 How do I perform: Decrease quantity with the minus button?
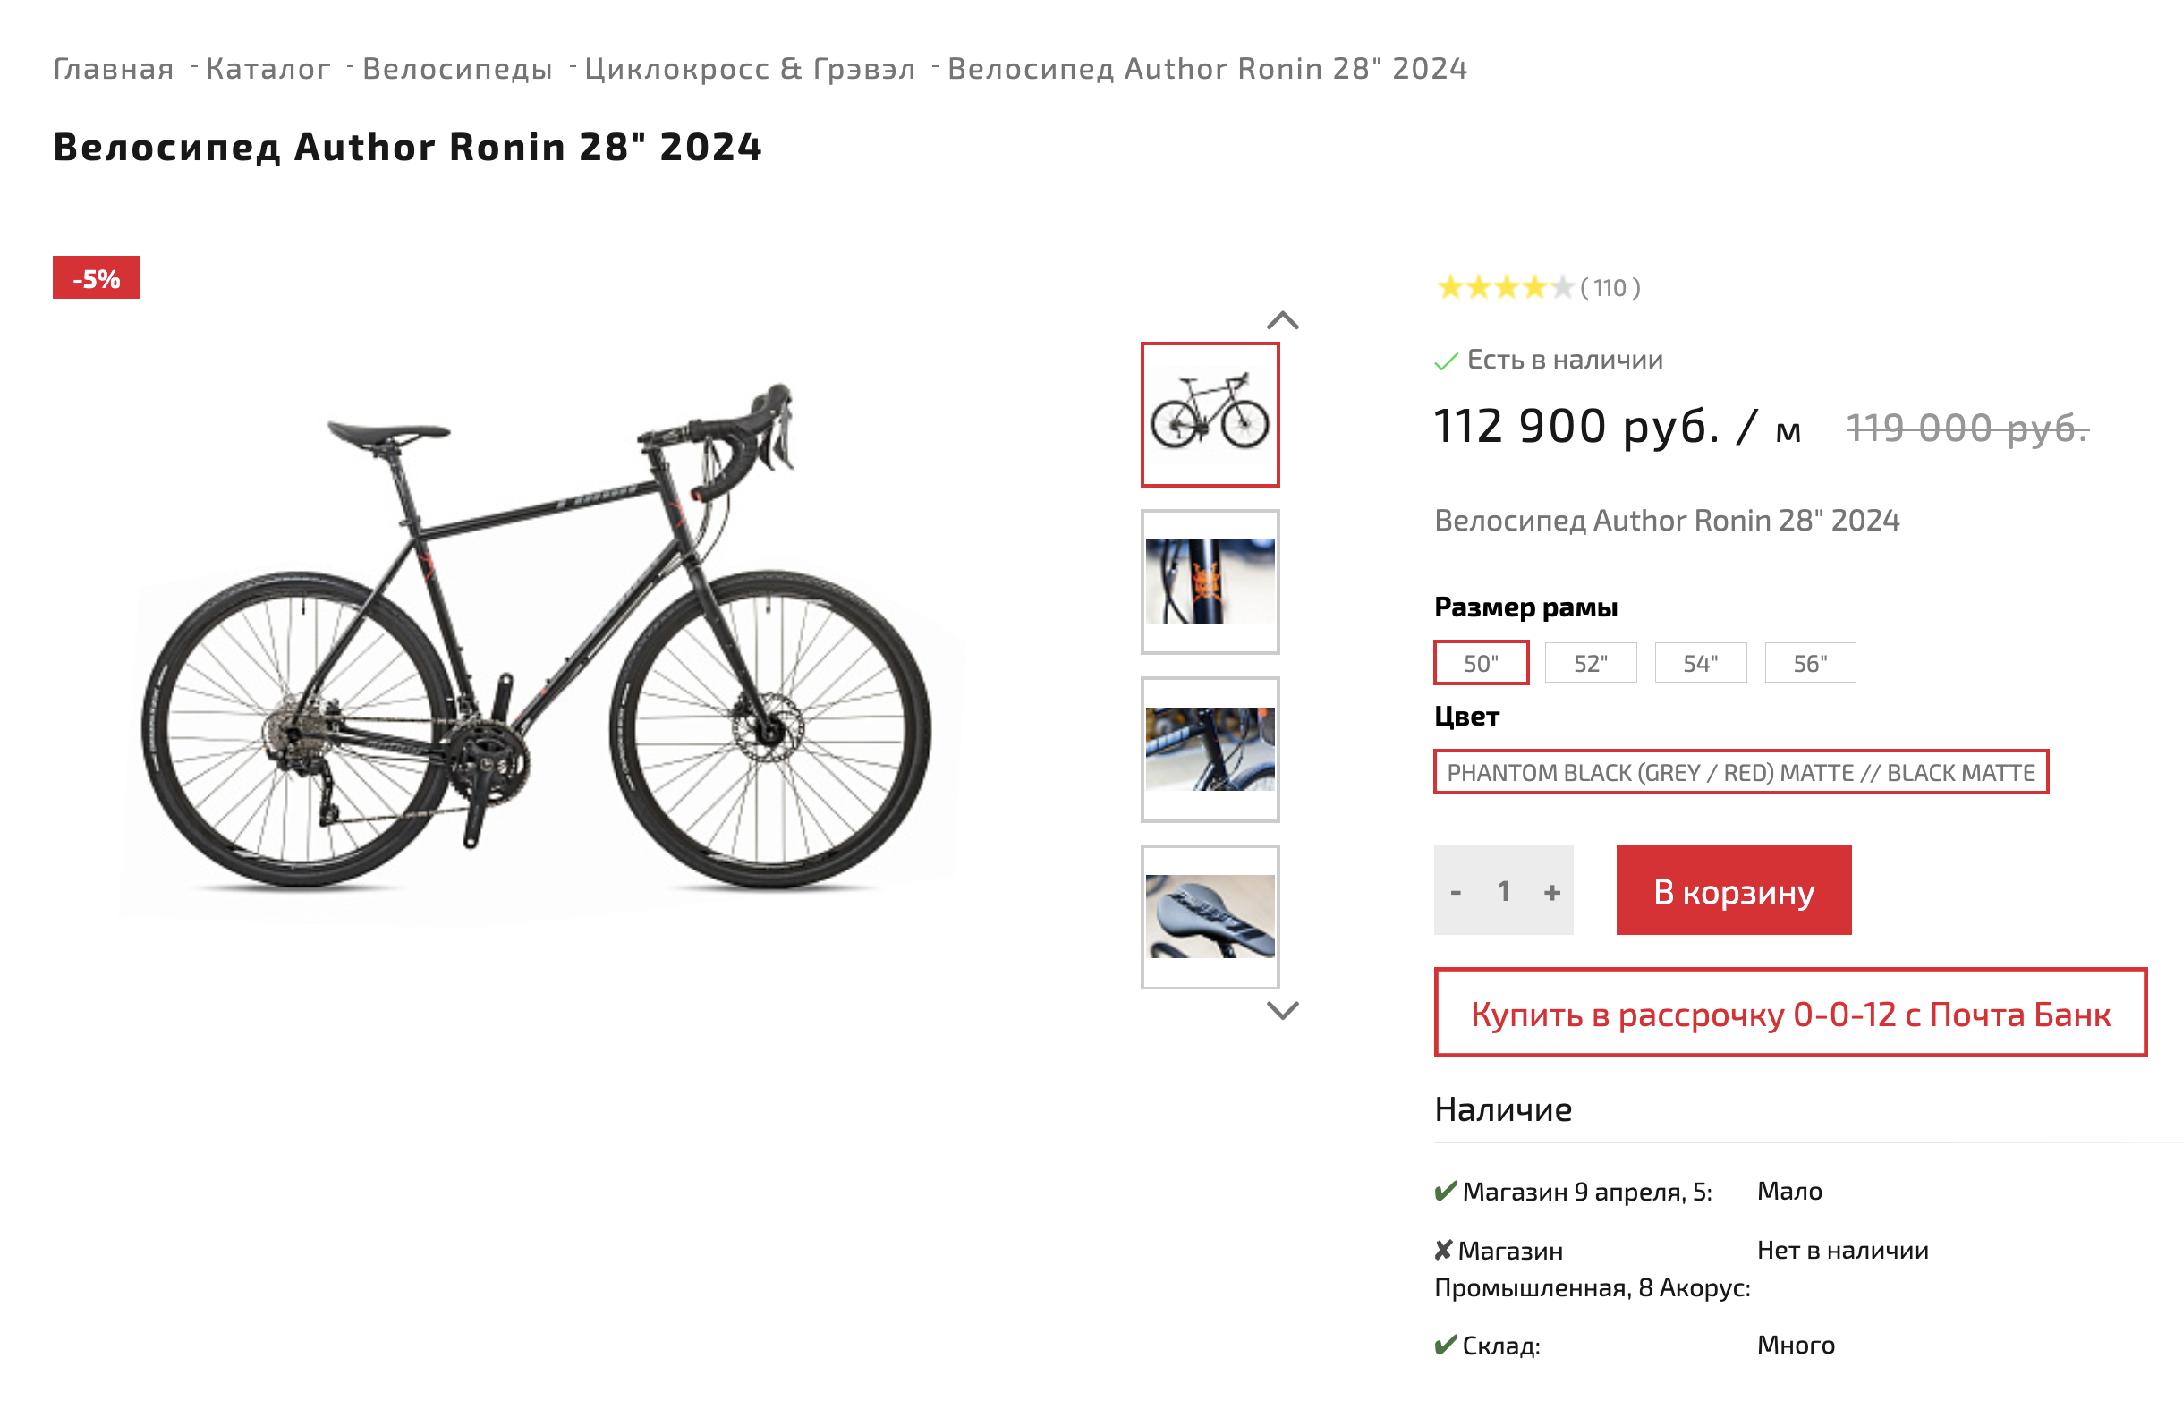(x=1456, y=892)
